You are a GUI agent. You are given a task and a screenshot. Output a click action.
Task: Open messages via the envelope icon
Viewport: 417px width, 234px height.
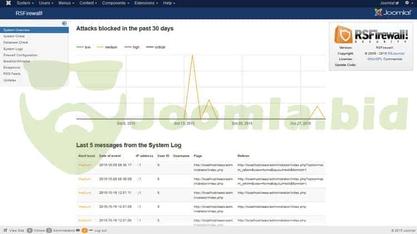(78, 230)
